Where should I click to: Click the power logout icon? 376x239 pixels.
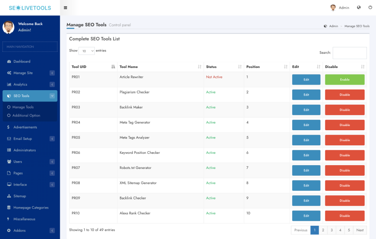370,7
